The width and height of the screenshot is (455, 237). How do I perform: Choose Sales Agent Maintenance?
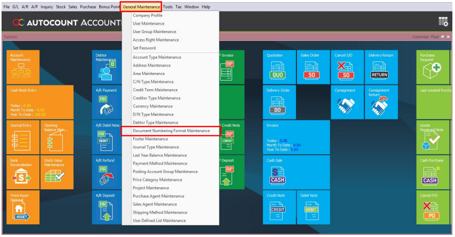click(155, 204)
